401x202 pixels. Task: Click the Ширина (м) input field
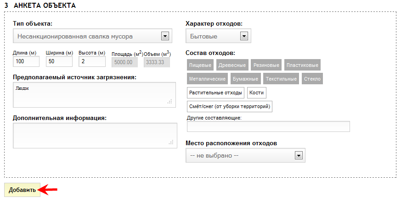coord(59,61)
